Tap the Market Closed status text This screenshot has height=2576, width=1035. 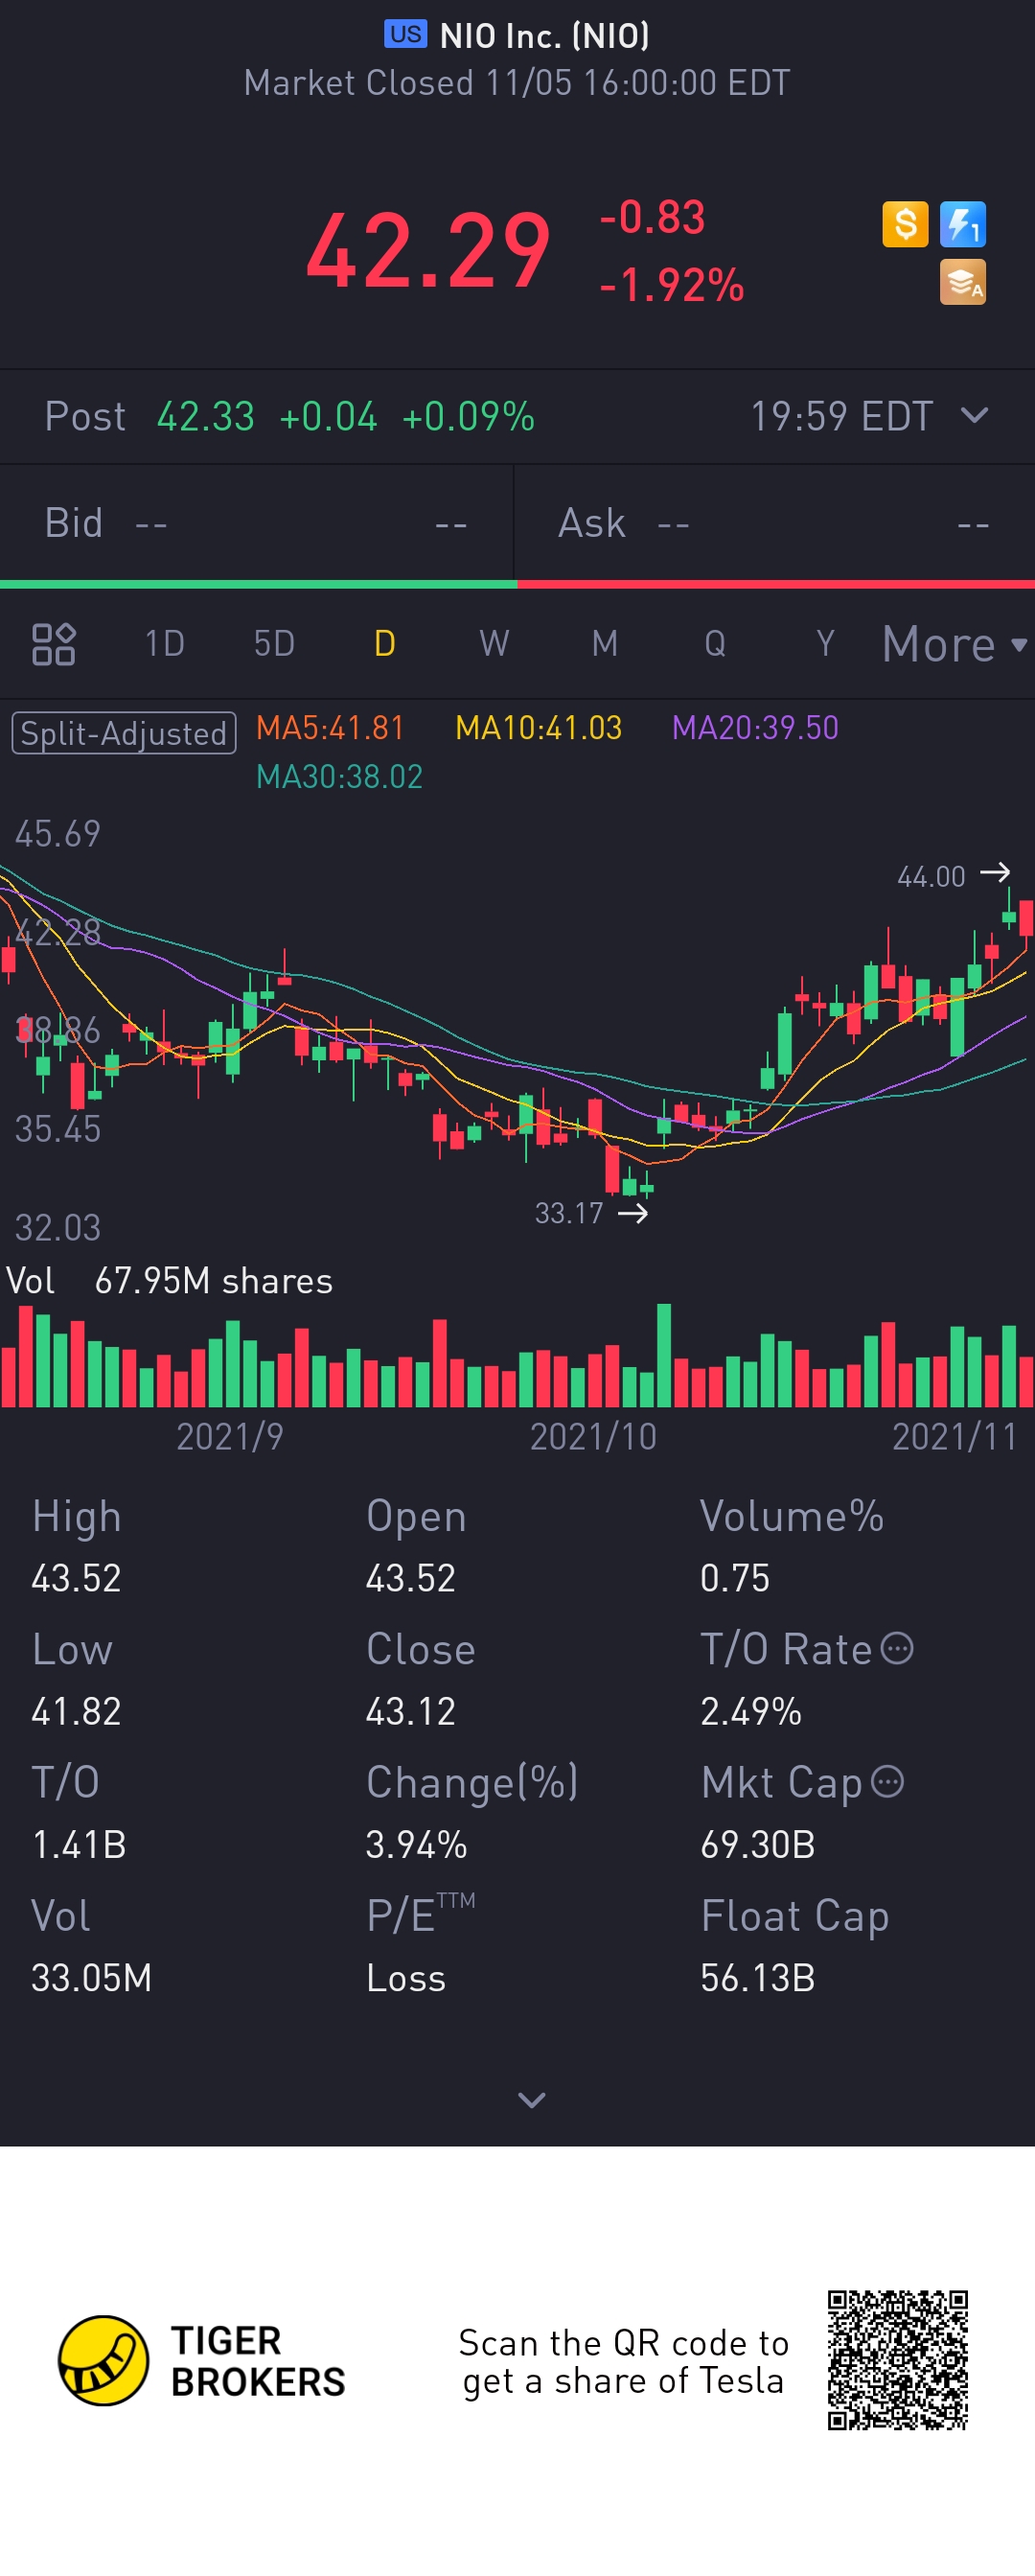click(x=517, y=83)
